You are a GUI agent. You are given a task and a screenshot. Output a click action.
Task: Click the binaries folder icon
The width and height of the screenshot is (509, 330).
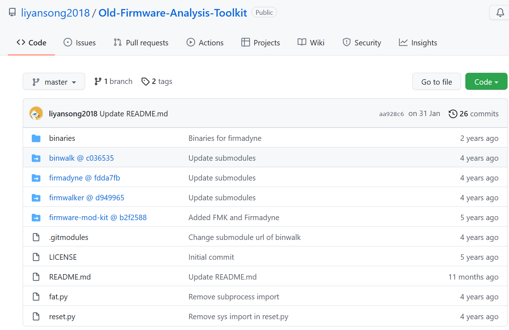pos(36,138)
